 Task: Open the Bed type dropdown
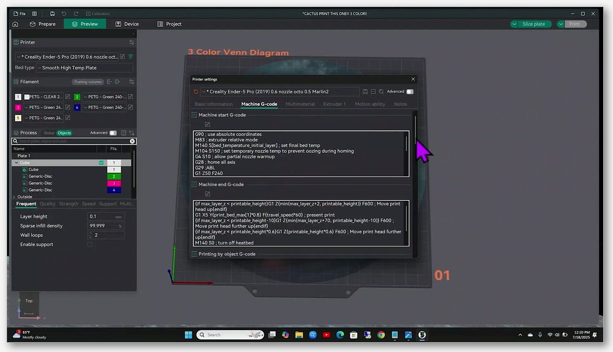(84, 68)
